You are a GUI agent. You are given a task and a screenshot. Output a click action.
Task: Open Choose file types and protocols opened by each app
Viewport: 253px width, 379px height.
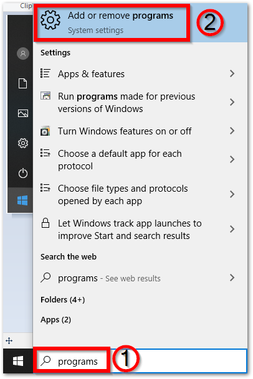(140, 195)
